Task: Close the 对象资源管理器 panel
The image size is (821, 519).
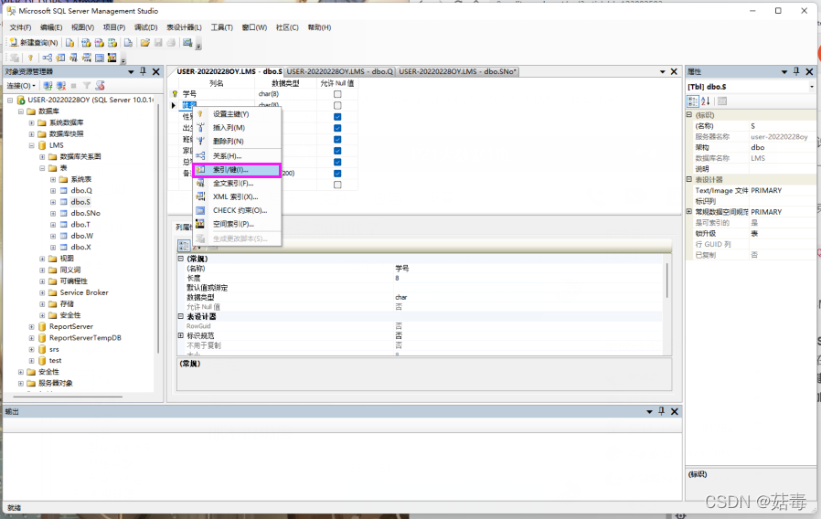Action: click(x=156, y=71)
